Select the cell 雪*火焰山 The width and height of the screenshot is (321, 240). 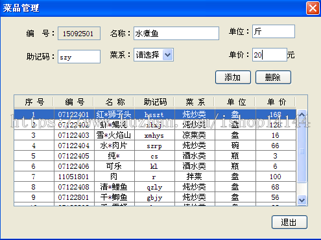tap(114, 135)
